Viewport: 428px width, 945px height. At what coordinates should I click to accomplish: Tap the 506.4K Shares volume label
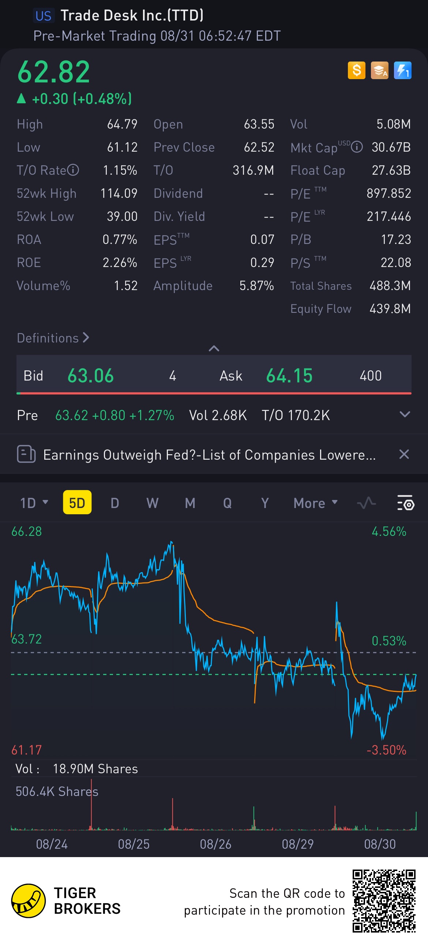click(x=57, y=791)
